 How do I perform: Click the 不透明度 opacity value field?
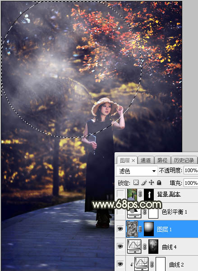pos(191,171)
